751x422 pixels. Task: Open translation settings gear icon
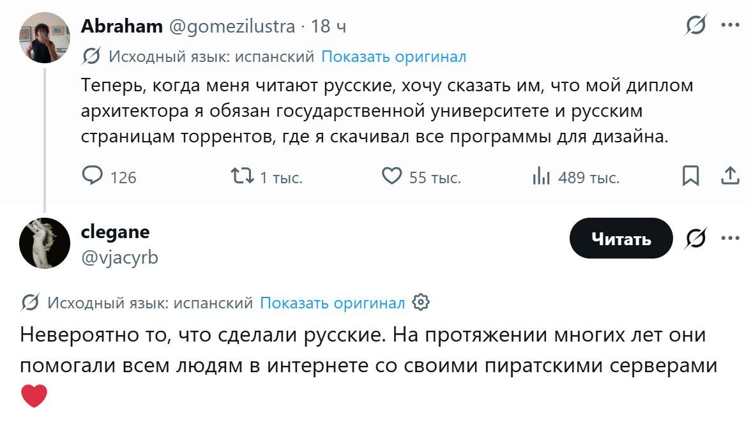click(x=421, y=302)
